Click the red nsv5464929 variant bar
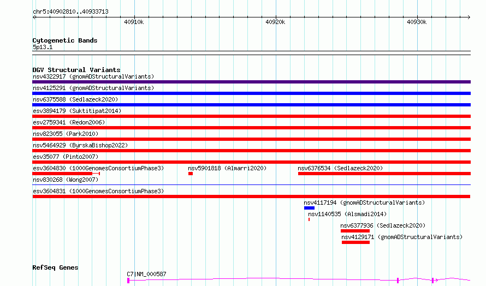 point(251,151)
